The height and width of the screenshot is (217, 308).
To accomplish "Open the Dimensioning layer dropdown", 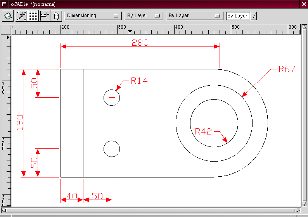I will point(93,16).
